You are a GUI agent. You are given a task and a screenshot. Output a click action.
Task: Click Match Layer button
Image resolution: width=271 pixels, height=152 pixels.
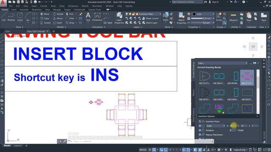click(x=149, y=22)
